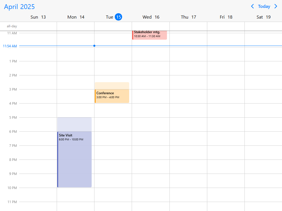
Task: Click the 2 PM time label
Action: (13, 75)
